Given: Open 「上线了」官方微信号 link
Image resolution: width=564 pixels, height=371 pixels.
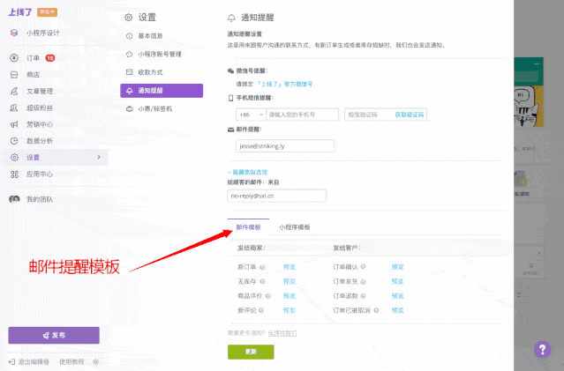Looking at the screenshot, I should click(x=284, y=84).
